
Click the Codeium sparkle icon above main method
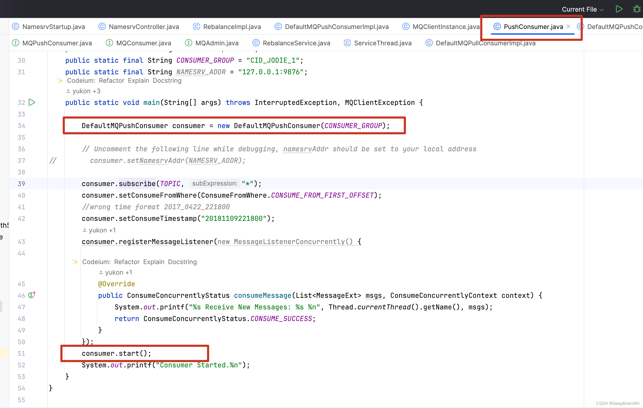pyautogui.click(x=60, y=81)
